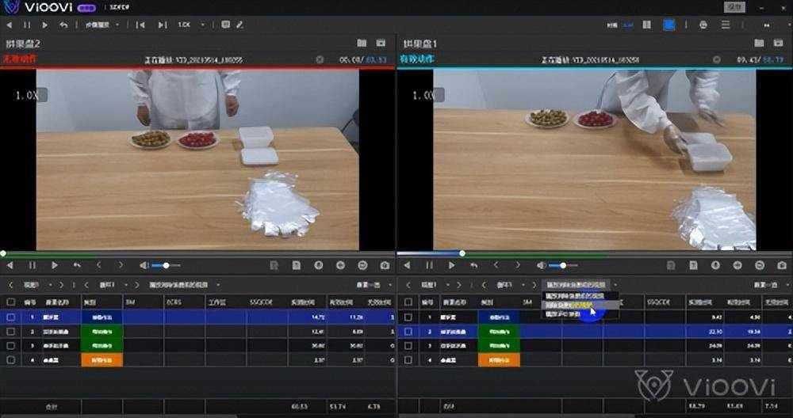Click the right panel's document export icon
Screen dimensions: 793x418
[693, 265]
